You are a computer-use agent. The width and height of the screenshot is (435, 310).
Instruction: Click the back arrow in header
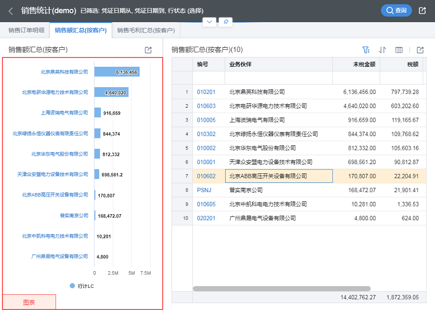pyautogui.click(x=11, y=11)
